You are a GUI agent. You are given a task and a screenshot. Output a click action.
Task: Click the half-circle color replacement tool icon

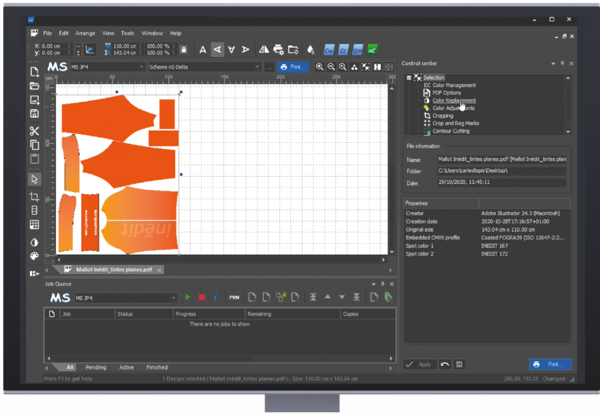coord(35,242)
